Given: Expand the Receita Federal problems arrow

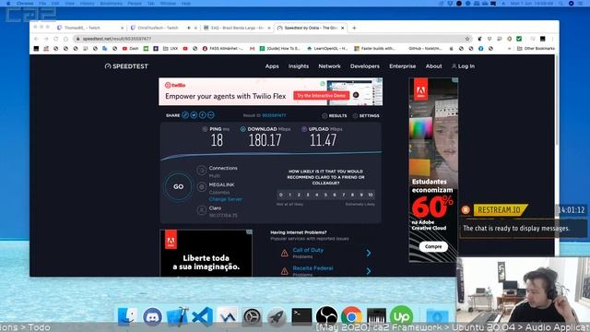Looking at the screenshot, I should 369,270.
